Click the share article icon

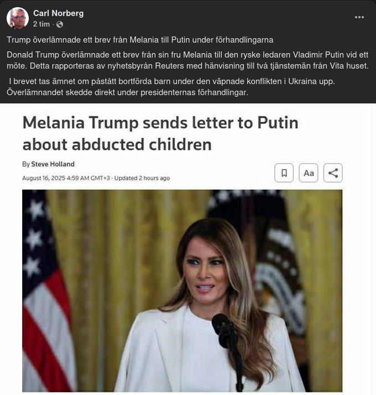click(x=333, y=173)
